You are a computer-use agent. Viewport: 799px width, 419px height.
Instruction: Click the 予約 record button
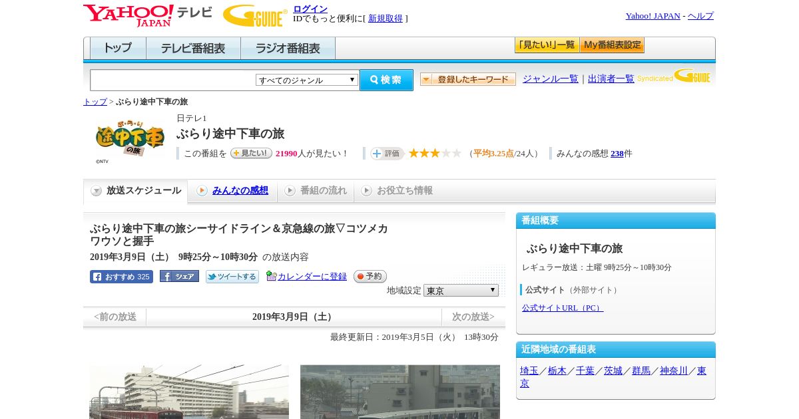coord(370,277)
